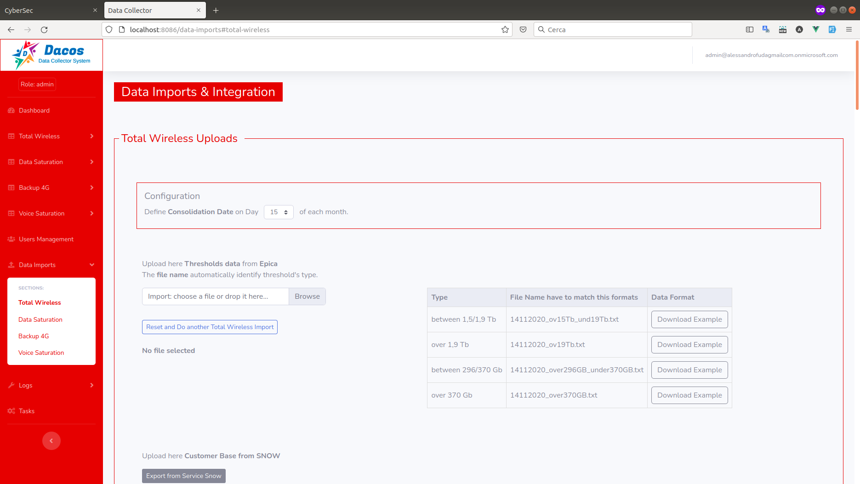
Task: Click the 14112020_ov19Tb.txt file name cell
Action: (576, 345)
